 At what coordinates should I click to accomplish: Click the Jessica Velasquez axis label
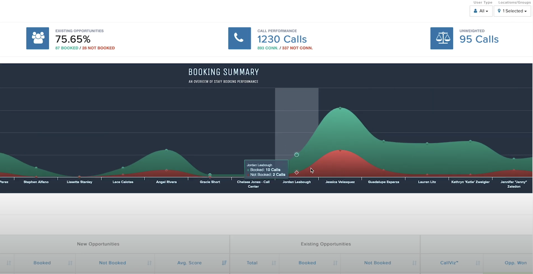pyautogui.click(x=340, y=182)
